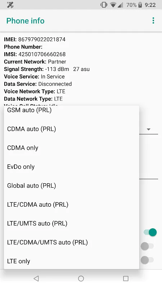The height and width of the screenshot is (288, 162).
Task: Tap the battery status icon
Action: point(140,5)
